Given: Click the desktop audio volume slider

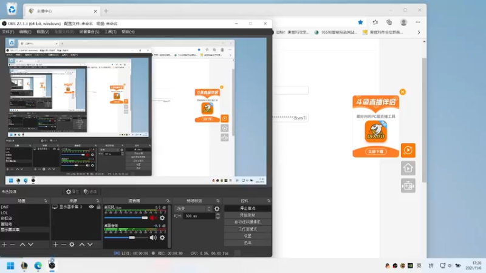Looking at the screenshot, I should click(x=126, y=238).
